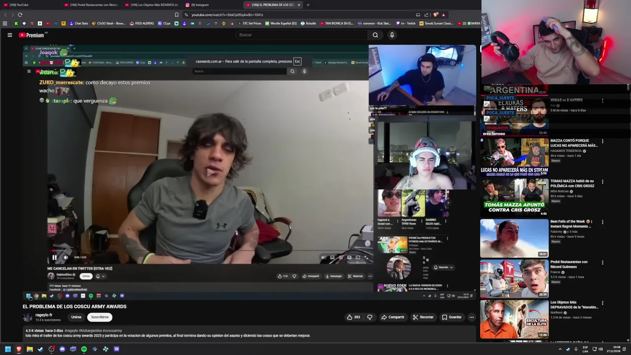
Task: Open the Wordle Español (ES) bookmark
Action: pyautogui.click(x=280, y=23)
